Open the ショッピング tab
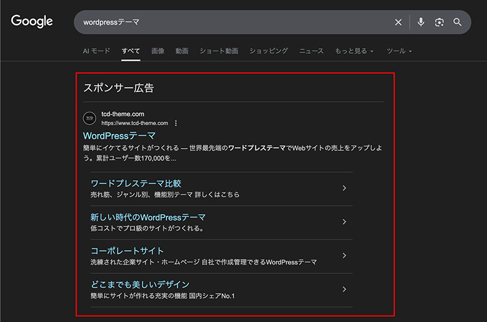 [269, 51]
